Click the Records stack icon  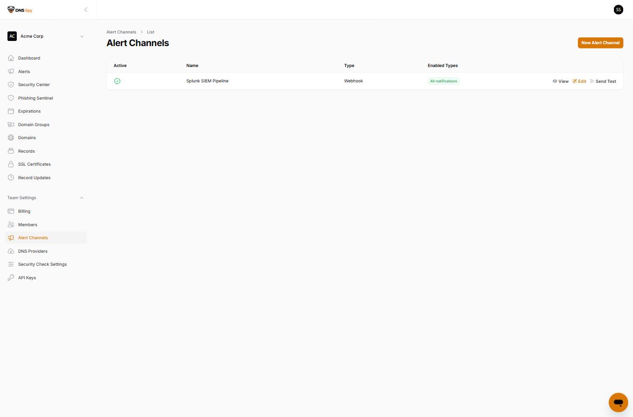(11, 151)
